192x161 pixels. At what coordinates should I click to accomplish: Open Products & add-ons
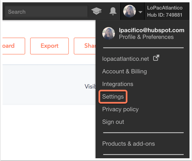[x=129, y=144]
